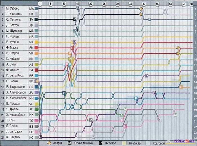The width and height of the screenshot is (197, 146).
Task: Click the orange pit-stop marker near lap 55
Action: [181, 87]
